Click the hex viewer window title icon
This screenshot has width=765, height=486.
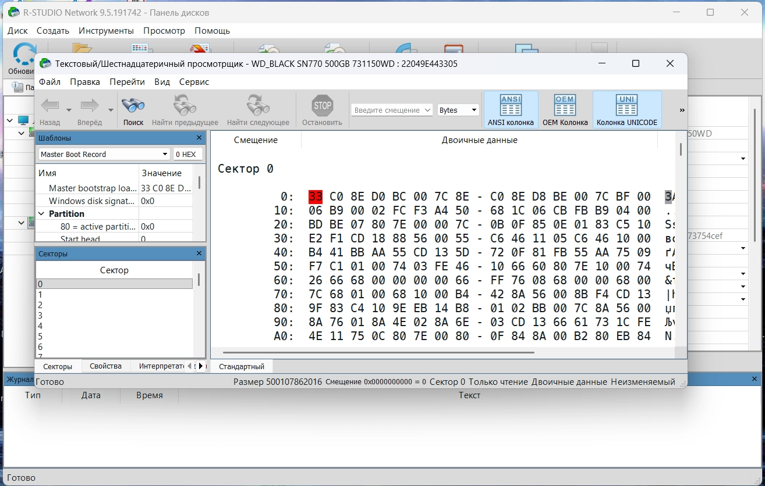coord(45,63)
